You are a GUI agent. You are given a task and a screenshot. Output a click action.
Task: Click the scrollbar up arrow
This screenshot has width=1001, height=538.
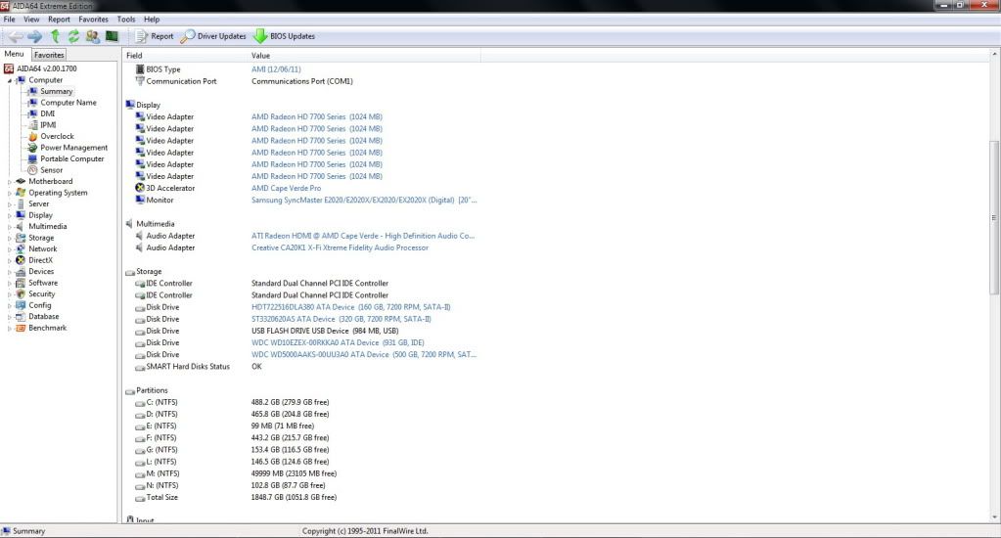coord(994,55)
